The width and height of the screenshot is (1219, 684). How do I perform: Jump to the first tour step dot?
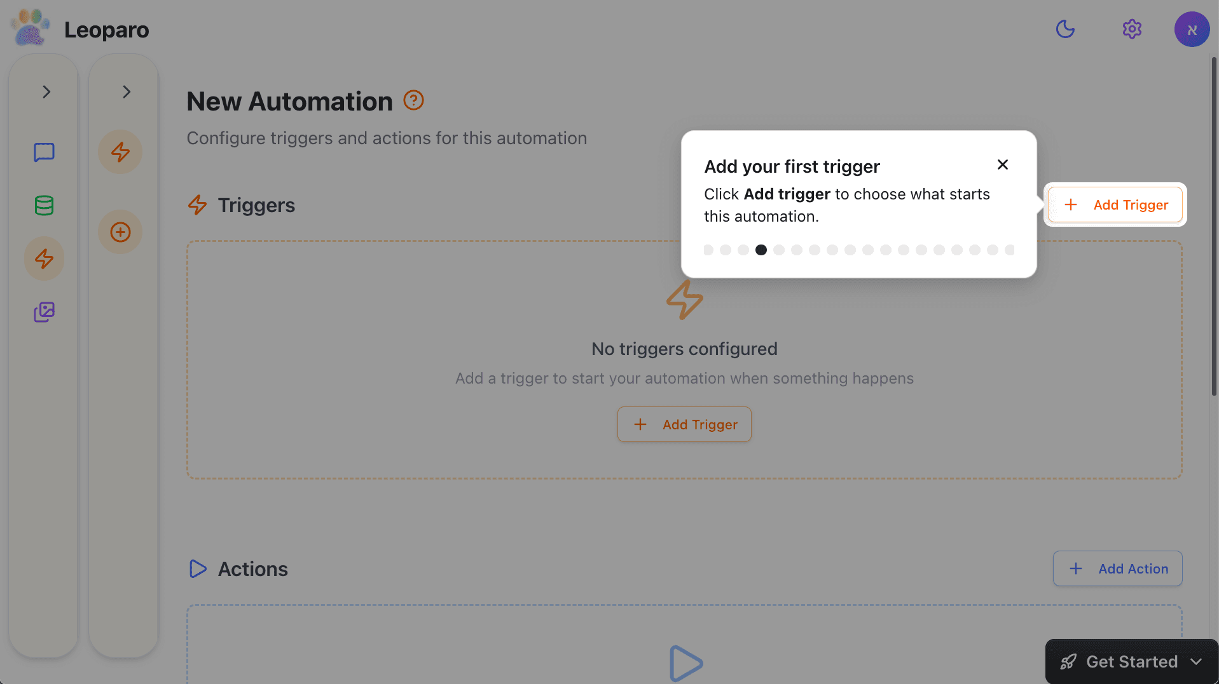(708, 250)
